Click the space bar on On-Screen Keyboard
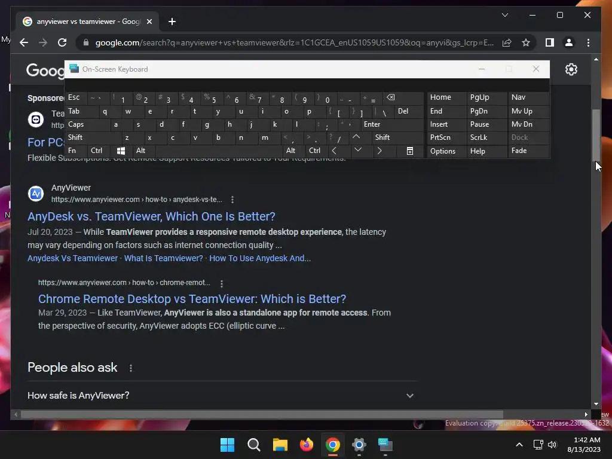612x459 pixels. click(x=219, y=151)
